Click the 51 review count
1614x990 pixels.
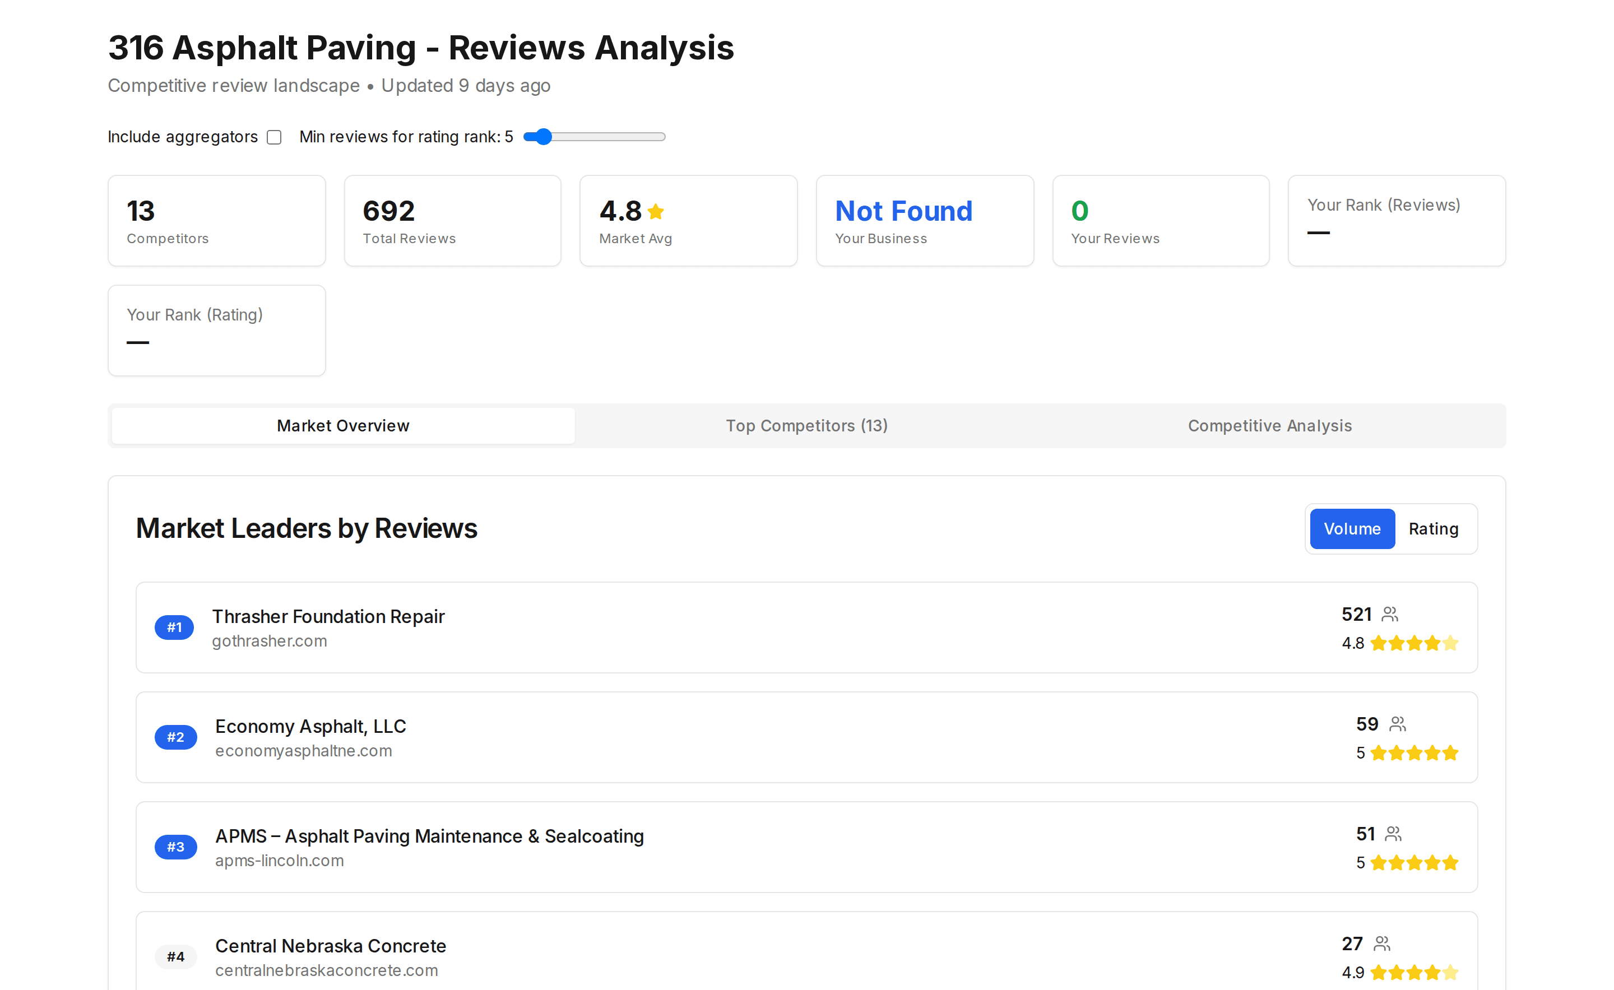pyautogui.click(x=1366, y=834)
